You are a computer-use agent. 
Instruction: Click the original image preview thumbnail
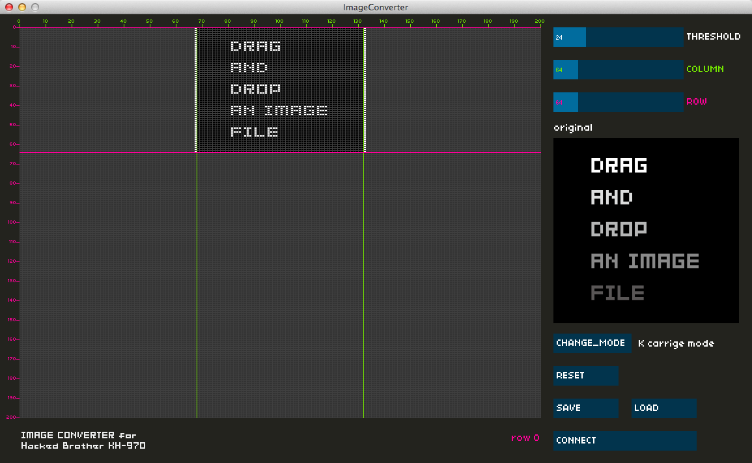point(646,230)
